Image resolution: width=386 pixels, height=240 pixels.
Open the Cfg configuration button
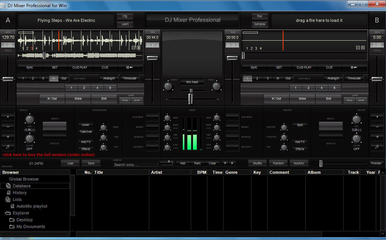[x=125, y=16]
